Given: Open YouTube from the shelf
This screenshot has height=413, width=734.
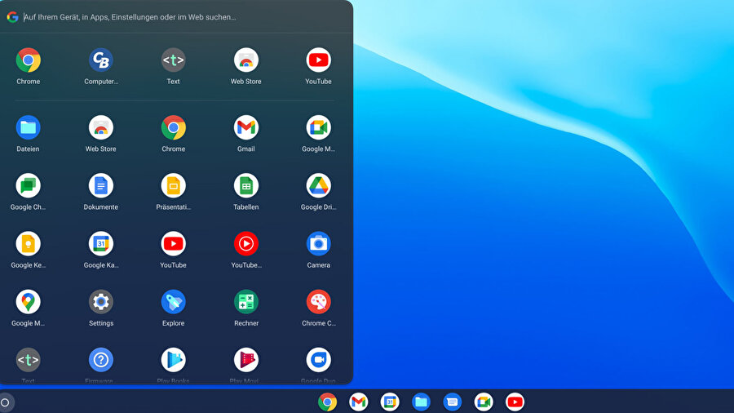Looking at the screenshot, I should pos(515,402).
